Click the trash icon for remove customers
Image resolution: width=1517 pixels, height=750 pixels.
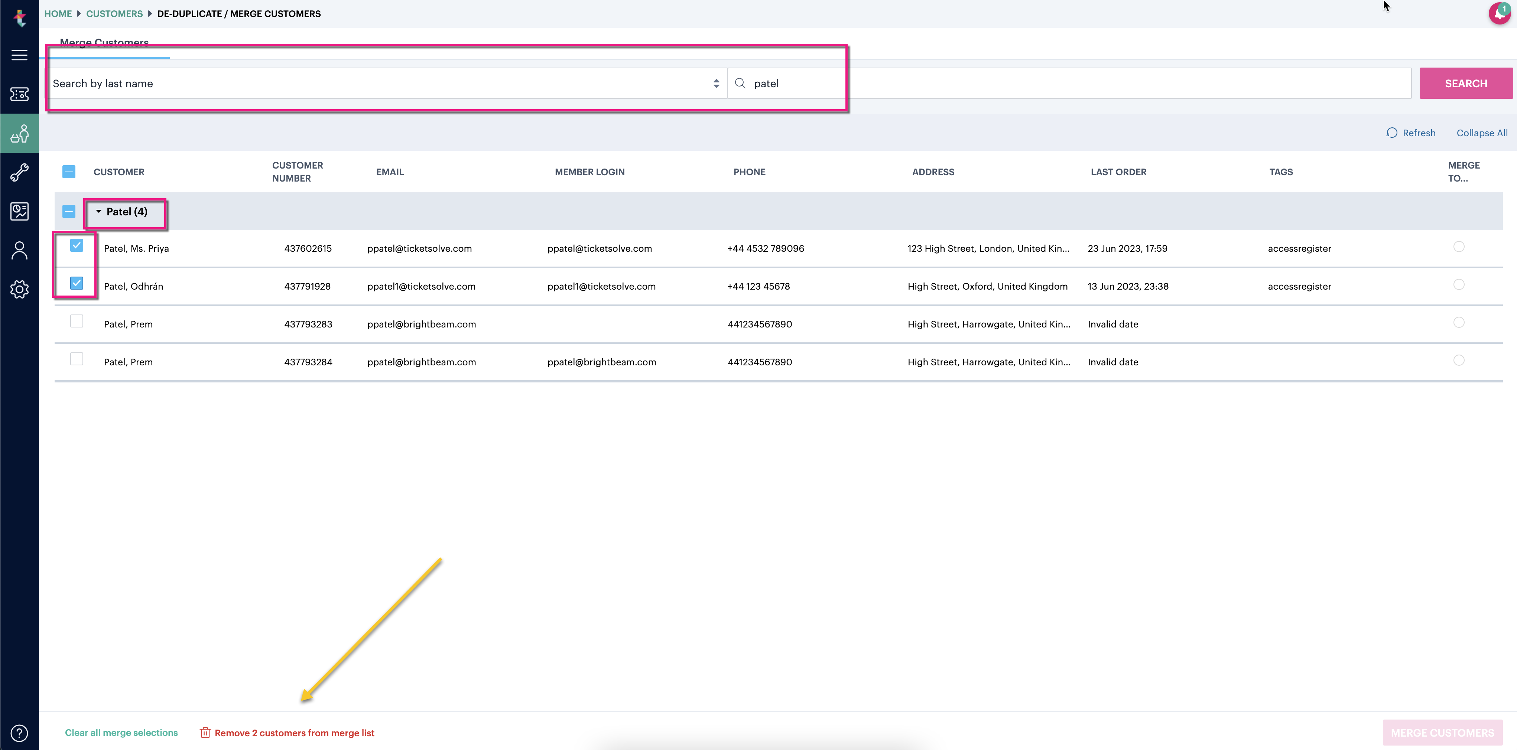205,732
